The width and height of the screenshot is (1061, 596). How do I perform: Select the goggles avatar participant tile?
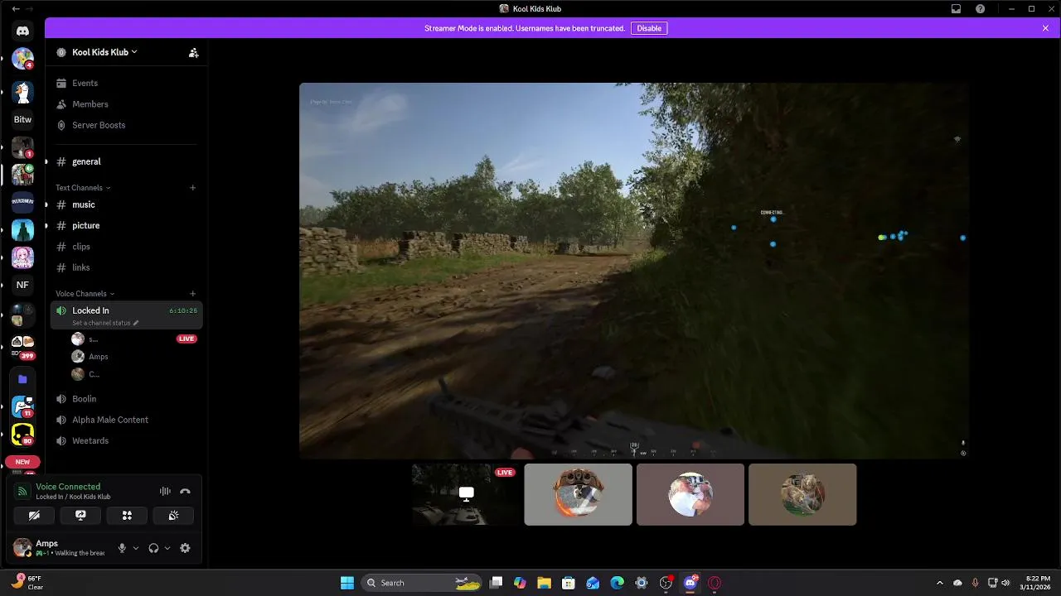pos(578,494)
